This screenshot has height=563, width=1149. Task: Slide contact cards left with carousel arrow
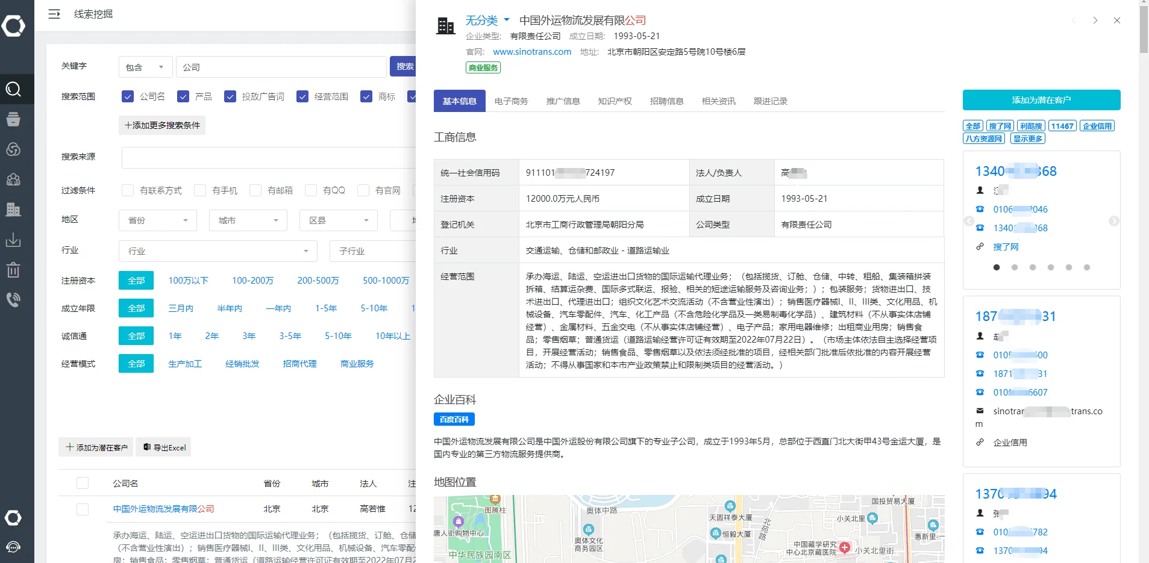pos(969,221)
